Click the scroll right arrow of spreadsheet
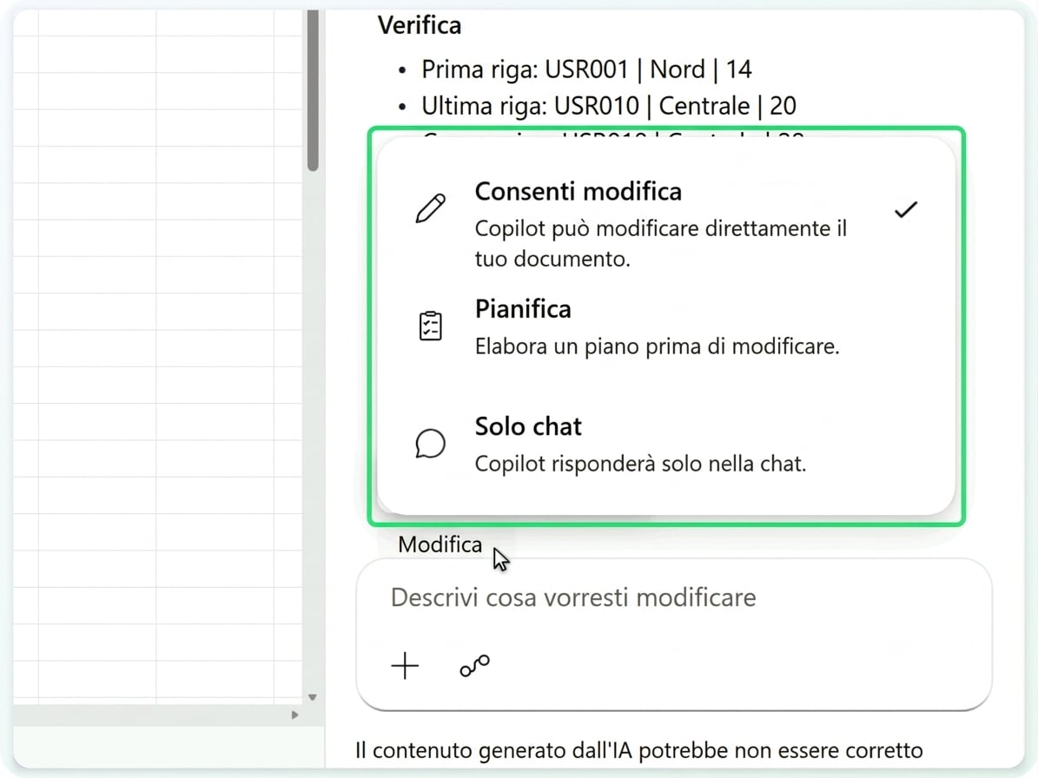Viewport: 1038px width, 778px height. coord(294,715)
